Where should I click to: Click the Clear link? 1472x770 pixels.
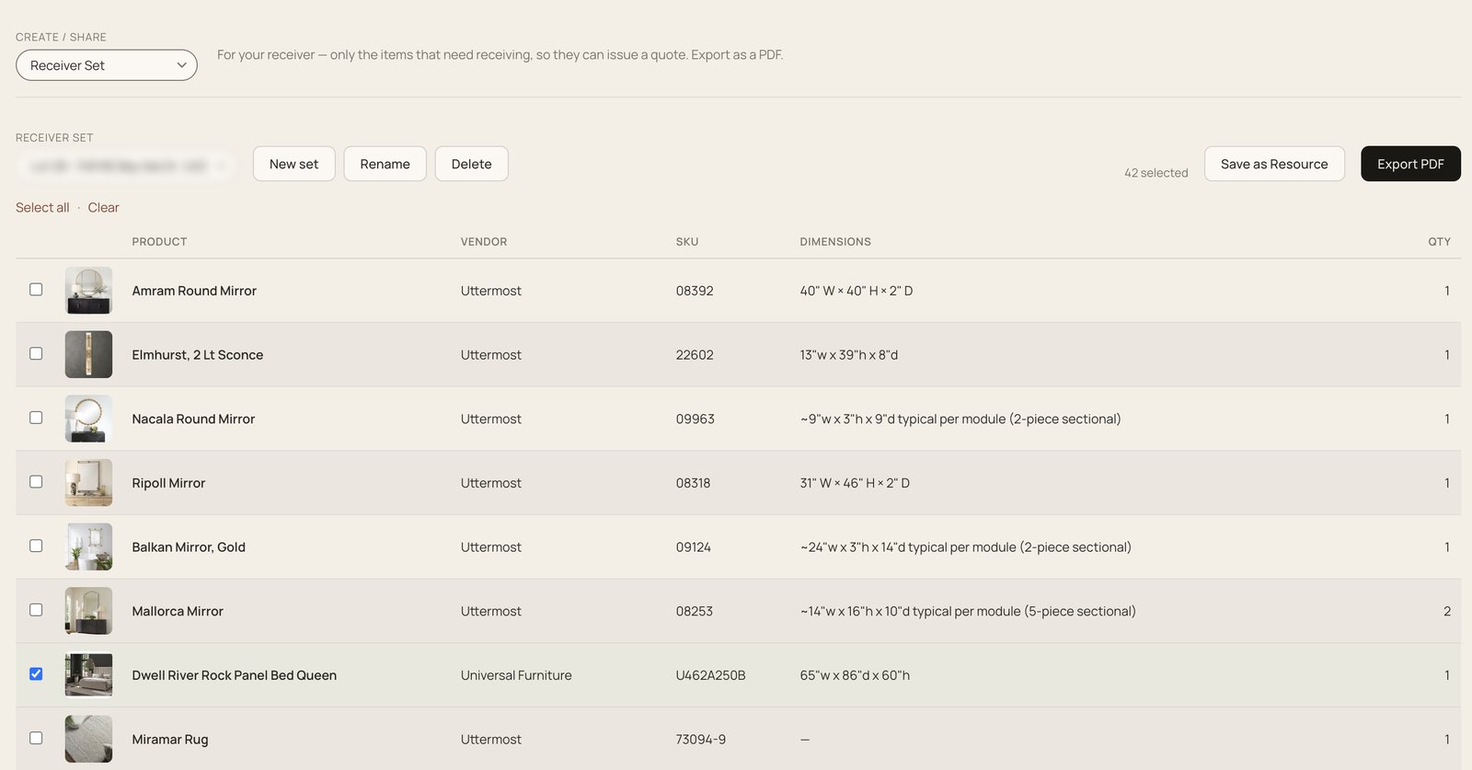coord(104,208)
